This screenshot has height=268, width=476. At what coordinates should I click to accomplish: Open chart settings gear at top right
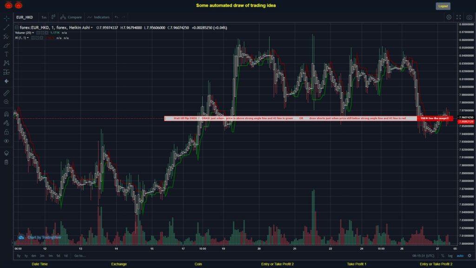pyautogui.click(x=449, y=17)
